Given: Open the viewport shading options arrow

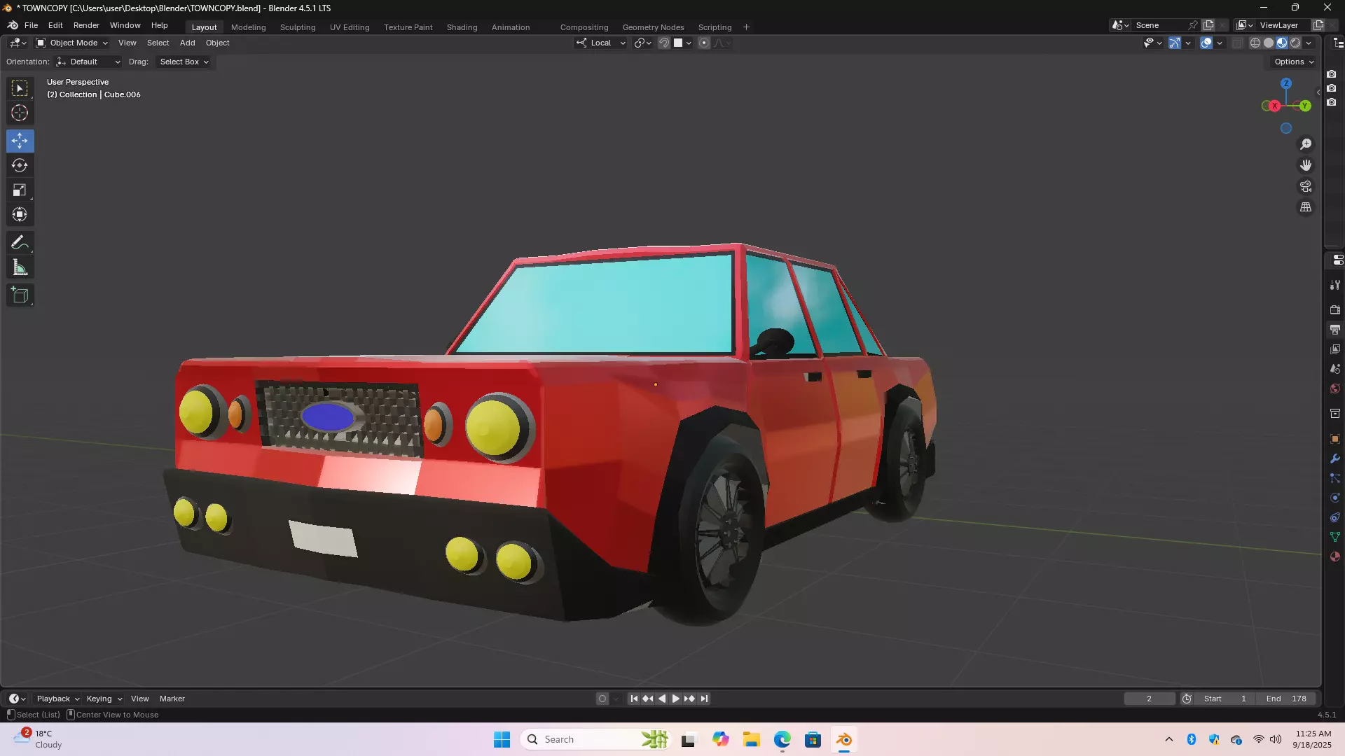Looking at the screenshot, I should click(x=1309, y=43).
